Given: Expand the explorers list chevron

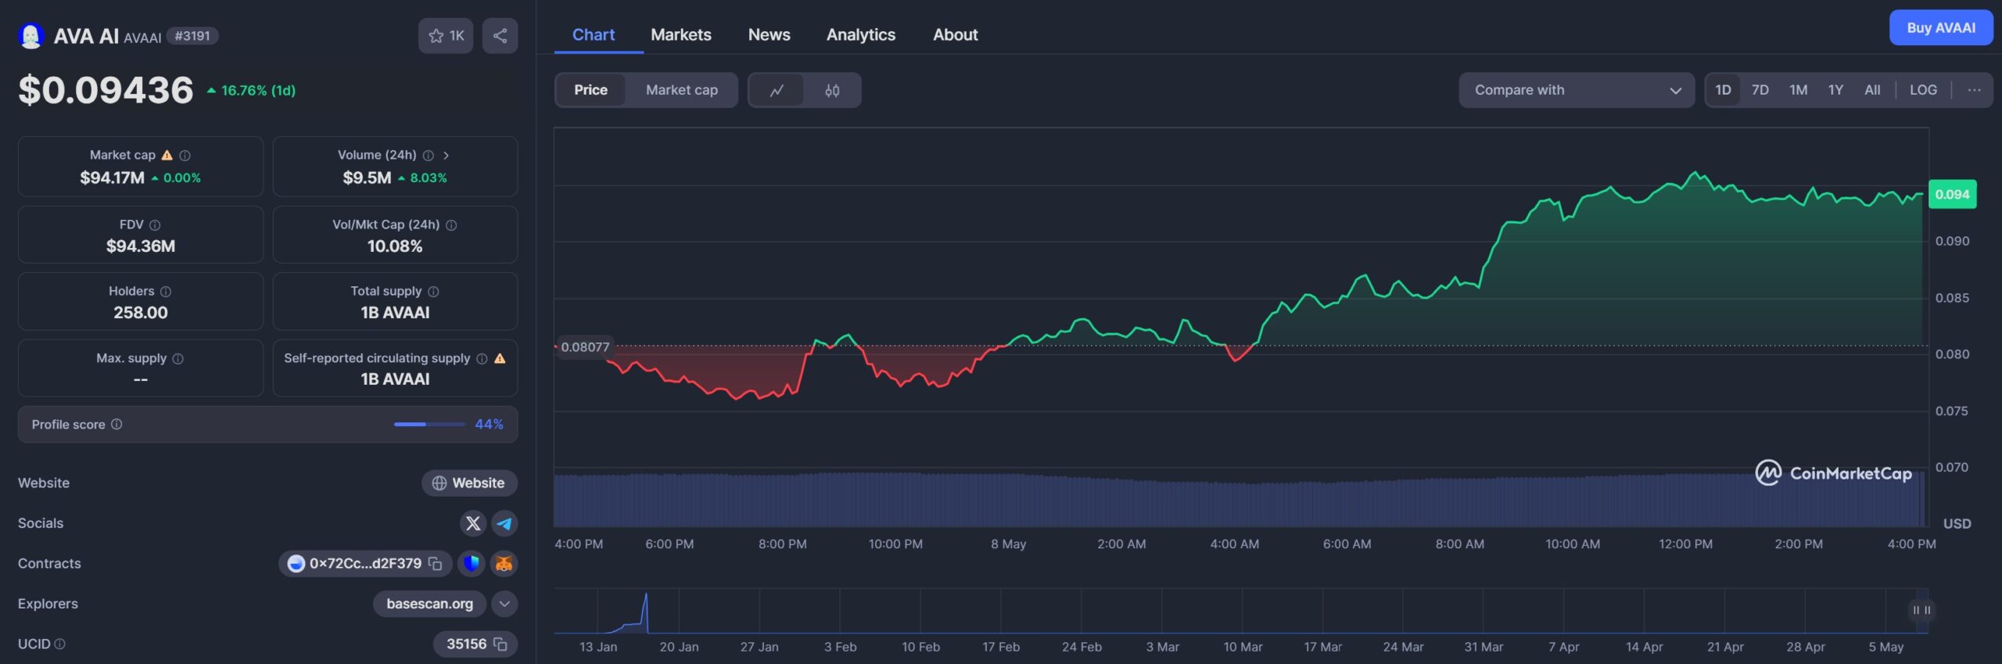Looking at the screenshot, I should [x=504, y=604].
